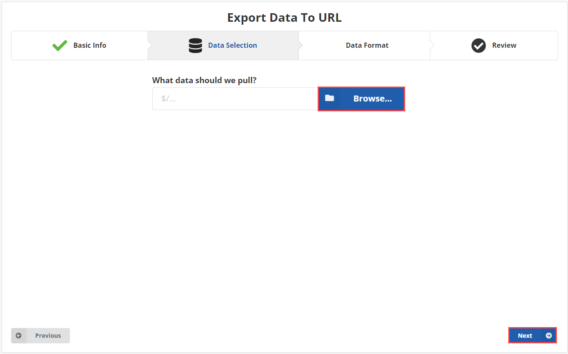Viewport: 568px width, 354px height.
Task: Click the empty area below the data path field
Action: (x=277, y=192)
